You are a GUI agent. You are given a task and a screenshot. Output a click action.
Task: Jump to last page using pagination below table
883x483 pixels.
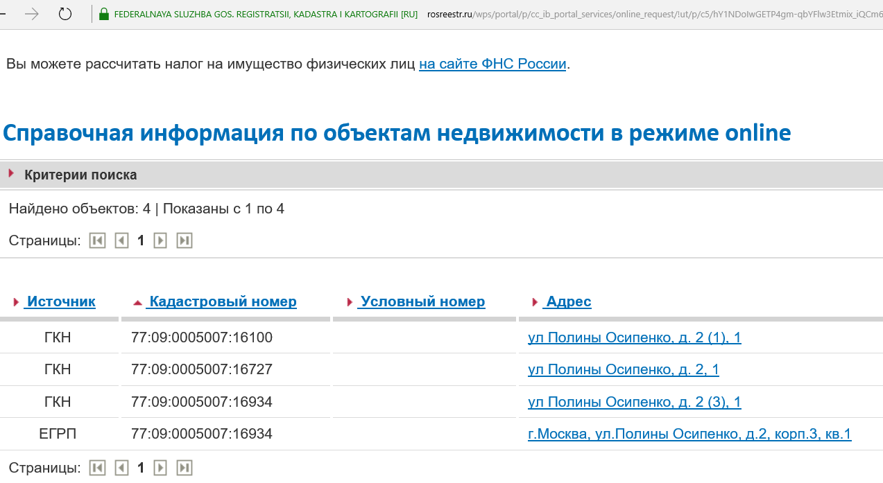(x=185, y=468)
